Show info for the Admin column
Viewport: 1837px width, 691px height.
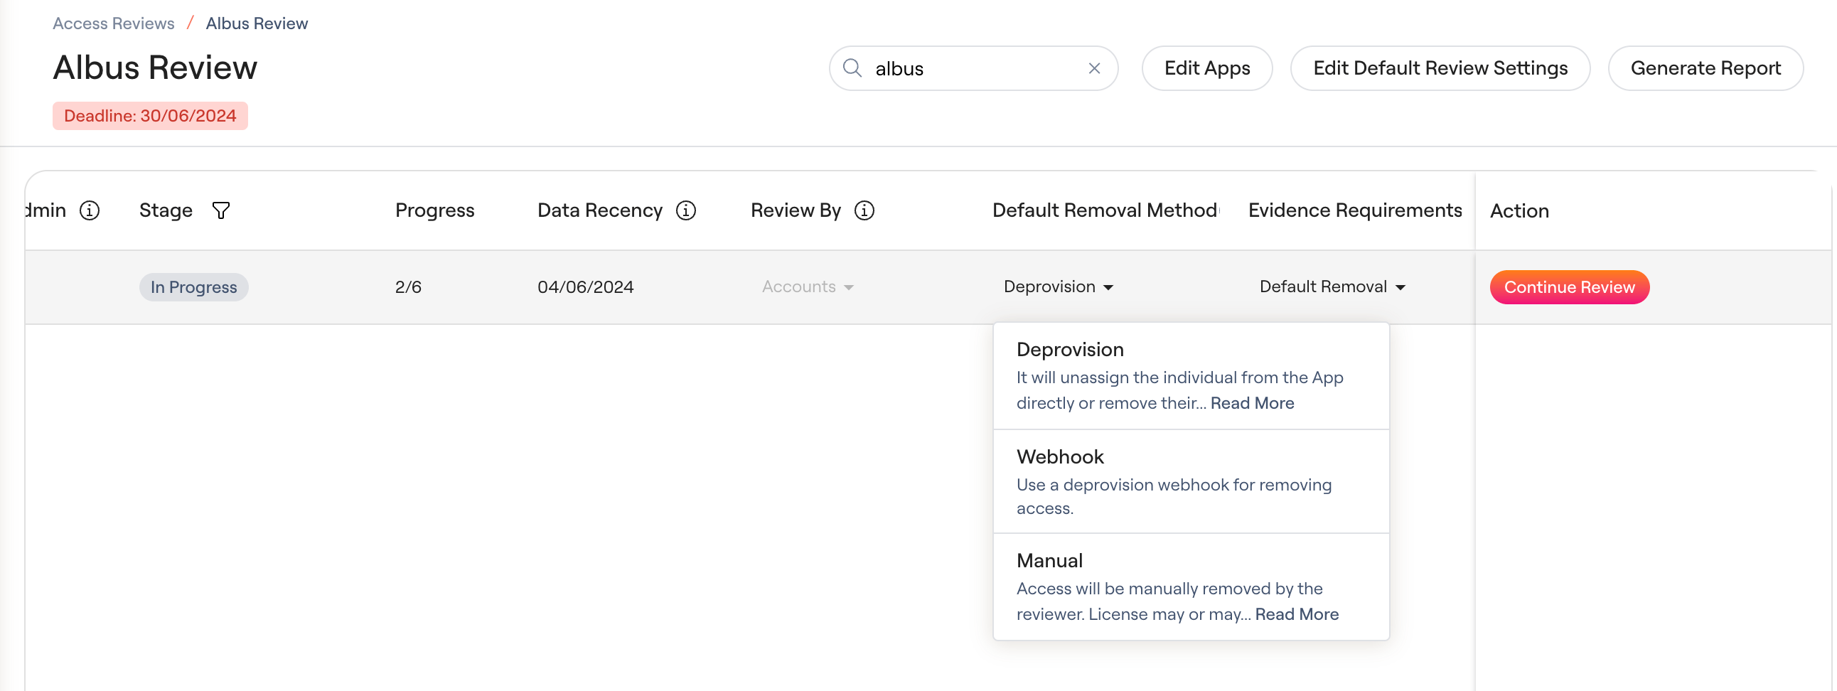pyautogui.click(x=89, y=210)
